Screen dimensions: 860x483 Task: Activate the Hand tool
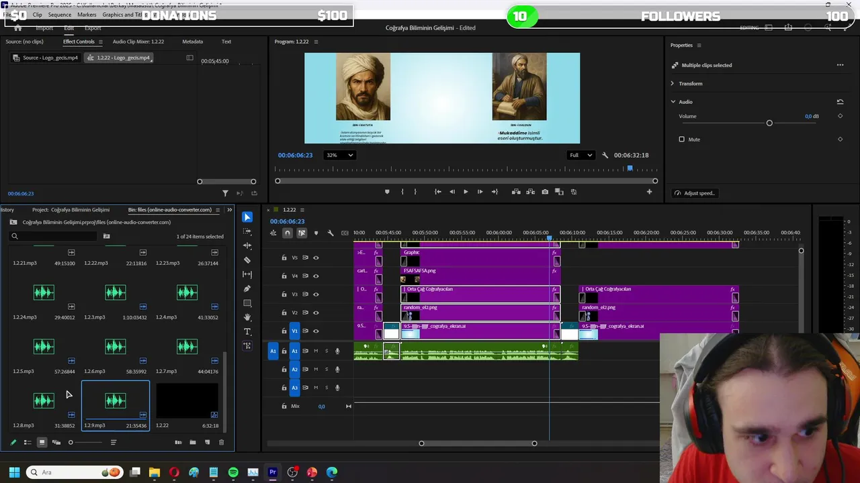tap(247, 317)
